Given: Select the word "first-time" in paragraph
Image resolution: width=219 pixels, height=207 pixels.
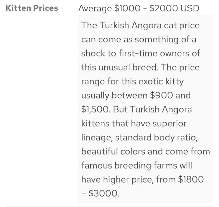Looking at the screenshot, I should pyautogui.click(x=138, y=53).
